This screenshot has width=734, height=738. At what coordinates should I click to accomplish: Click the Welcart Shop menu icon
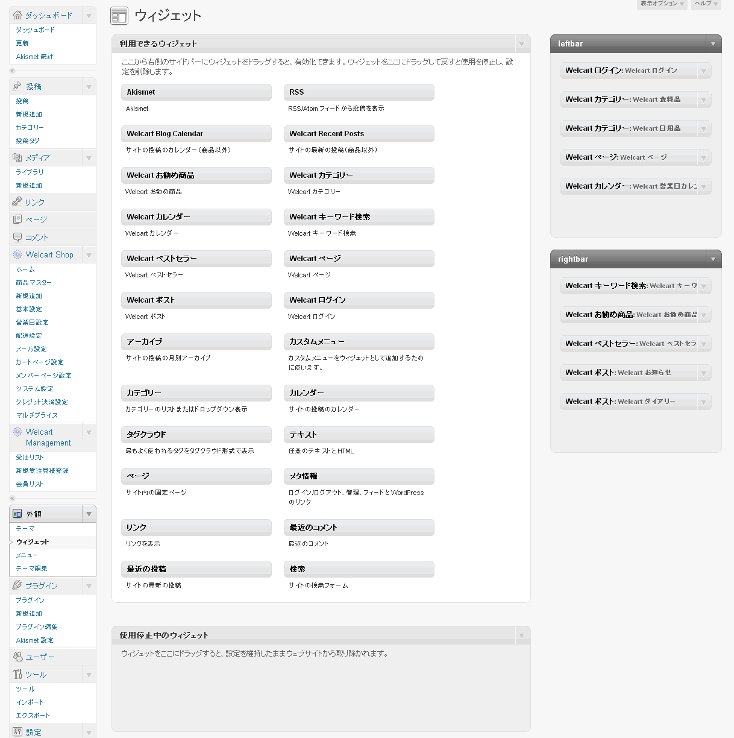17,254
